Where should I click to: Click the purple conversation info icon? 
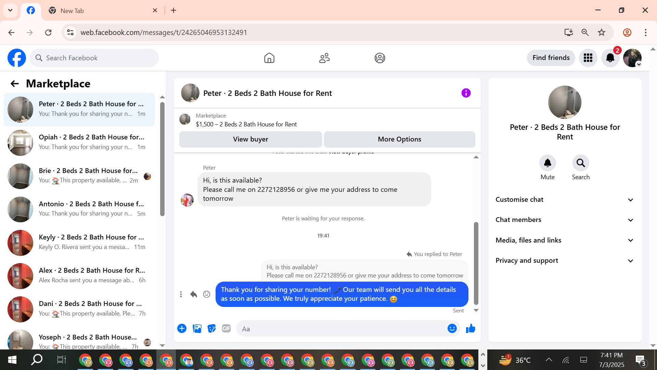pyautogui.click(x=466, y=93)
